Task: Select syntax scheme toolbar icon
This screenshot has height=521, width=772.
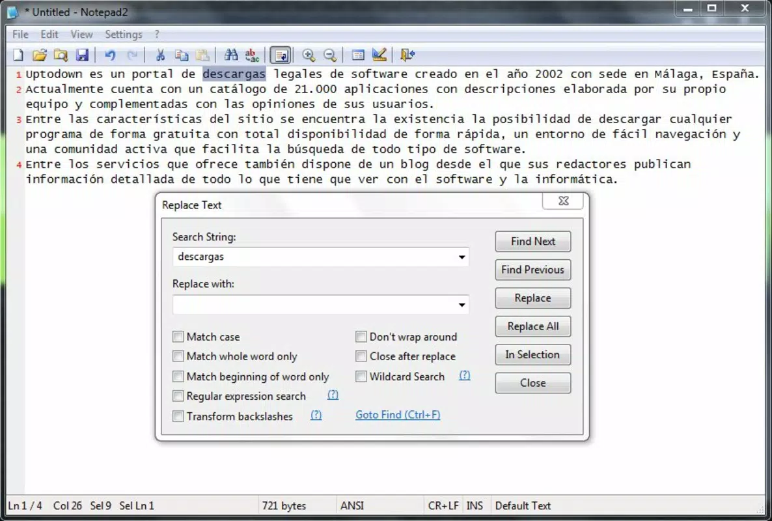Action: (x=358, y=55)
